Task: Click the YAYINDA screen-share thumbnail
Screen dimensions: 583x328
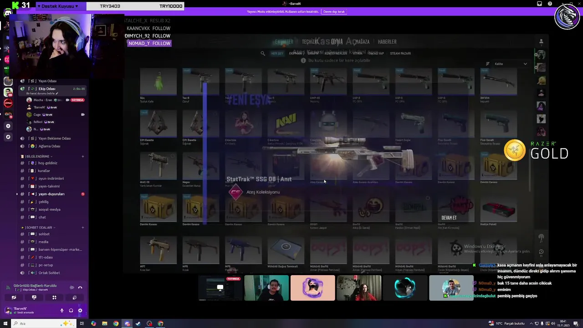Action: pyautogui.click(x=220, y=288)
